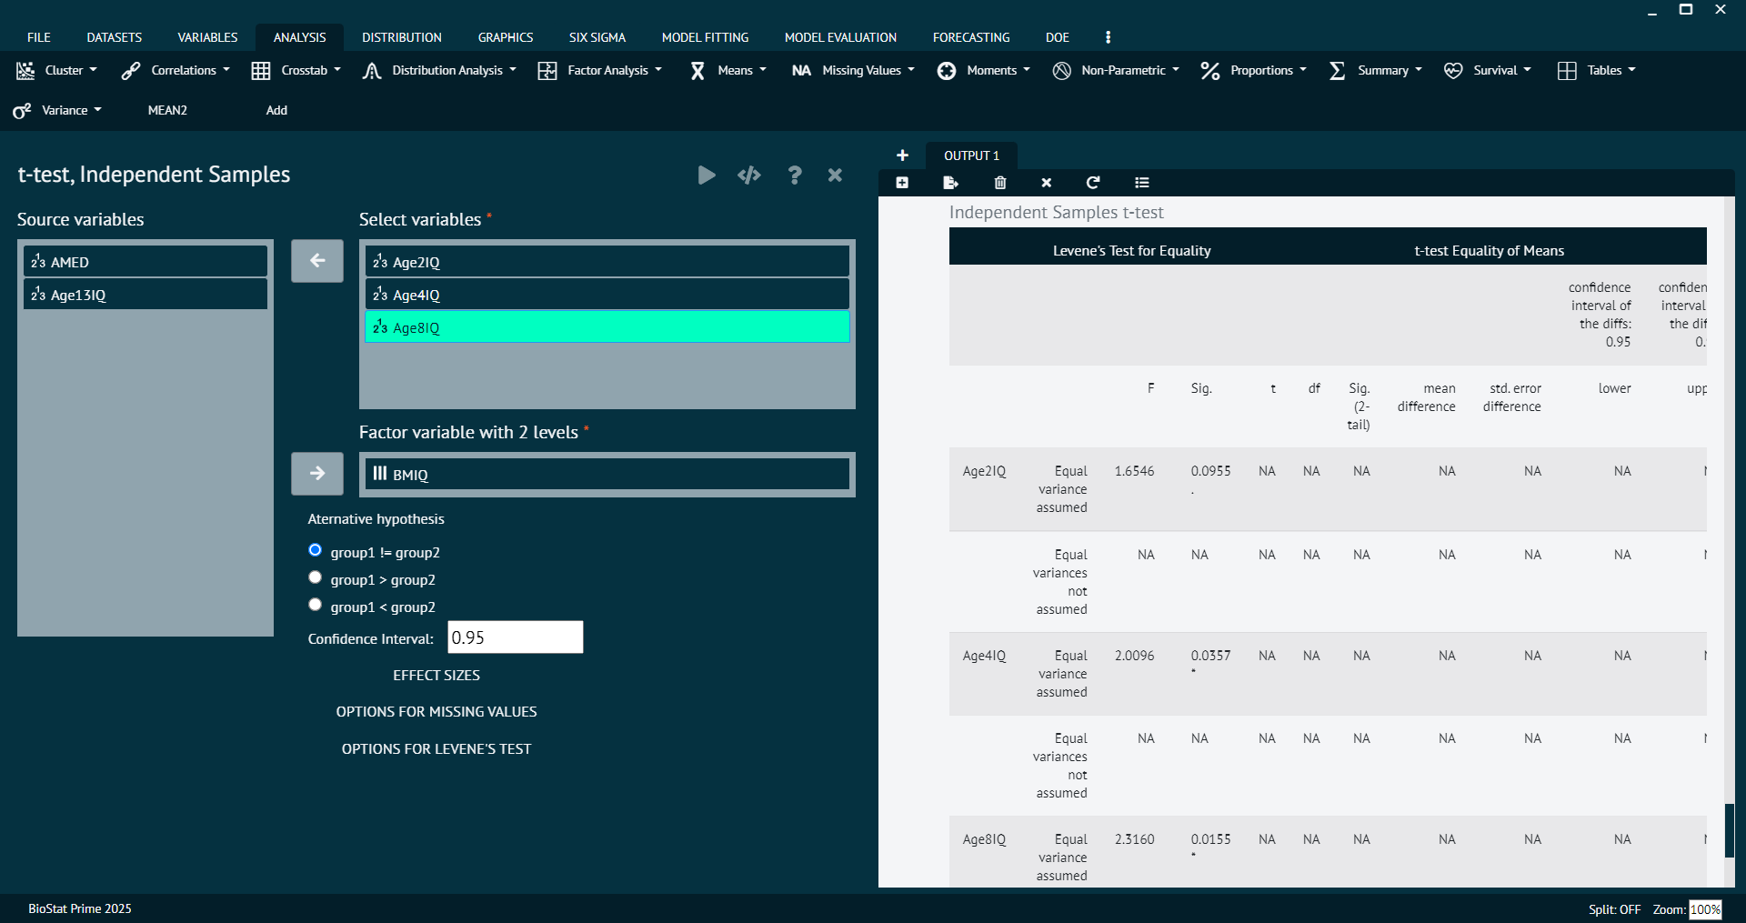The height and width of the screenshot is (923, 1746).
Task: Click the Distribution Analysis curve icon
Action: pos(371,71)
